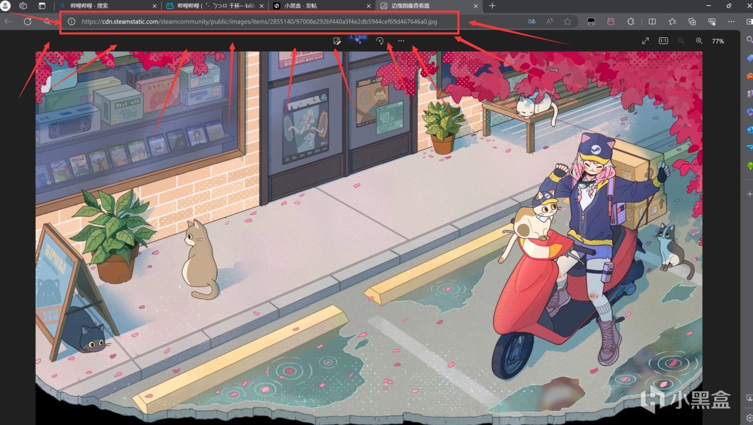The height and width of the screenshot is (425, 753).
Task: Click the search magnifier beside the refresh button
Action: coord(47,21)
